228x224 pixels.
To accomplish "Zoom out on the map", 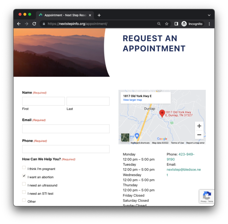I will (199, 135).
